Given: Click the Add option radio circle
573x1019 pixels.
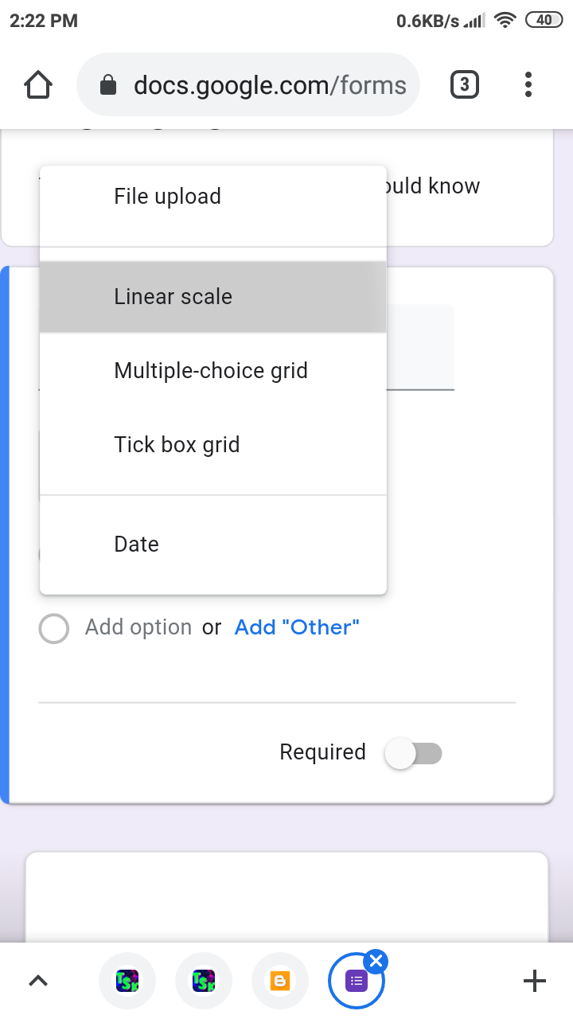Looking at the screenshot, I should coord(53,628).
